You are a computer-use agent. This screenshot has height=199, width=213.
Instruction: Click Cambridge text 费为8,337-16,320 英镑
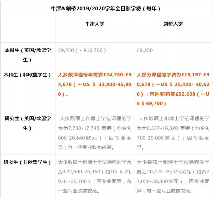coord(163,128)
